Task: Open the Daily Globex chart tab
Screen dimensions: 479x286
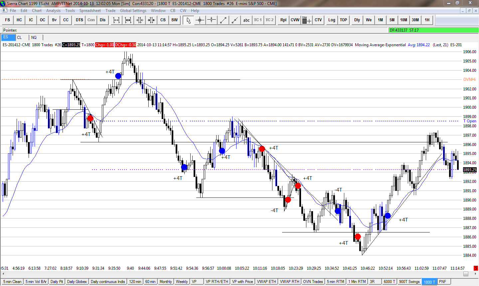Action: (77, 282)
